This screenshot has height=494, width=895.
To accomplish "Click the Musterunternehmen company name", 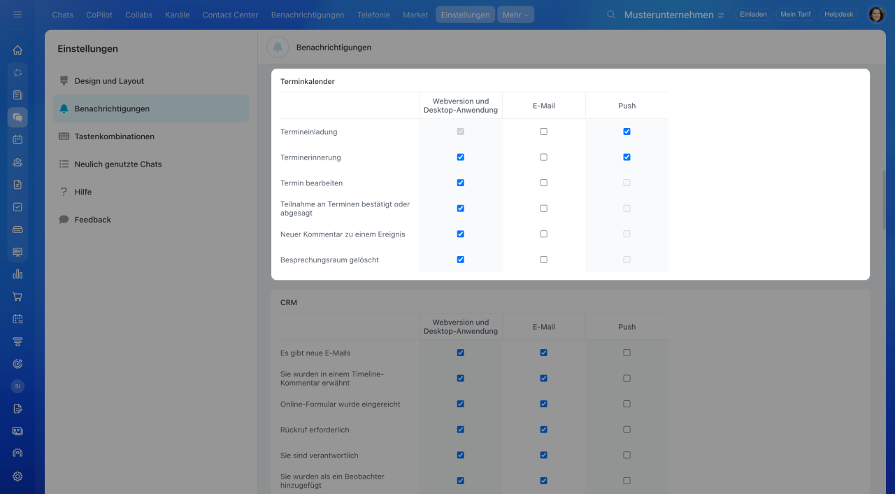I will (668, 15).
